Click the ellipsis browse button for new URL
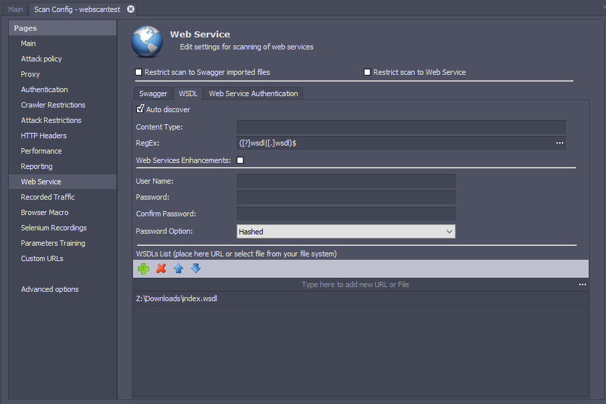606x404 pixels. pyautogui.click(x=583, y=284)
